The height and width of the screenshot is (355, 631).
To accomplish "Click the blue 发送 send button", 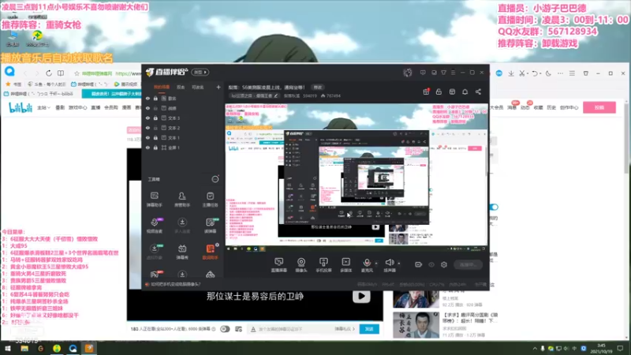I will [369, 329].
